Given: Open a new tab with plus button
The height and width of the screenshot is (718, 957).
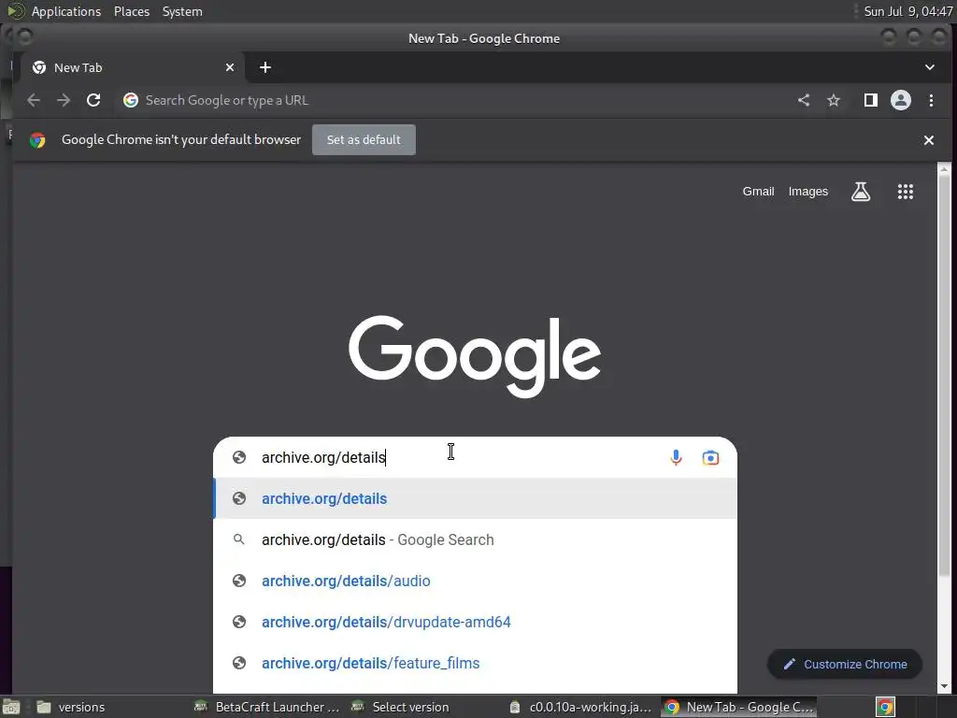Looking at the screenshot, I should click(x=264, y=67).
